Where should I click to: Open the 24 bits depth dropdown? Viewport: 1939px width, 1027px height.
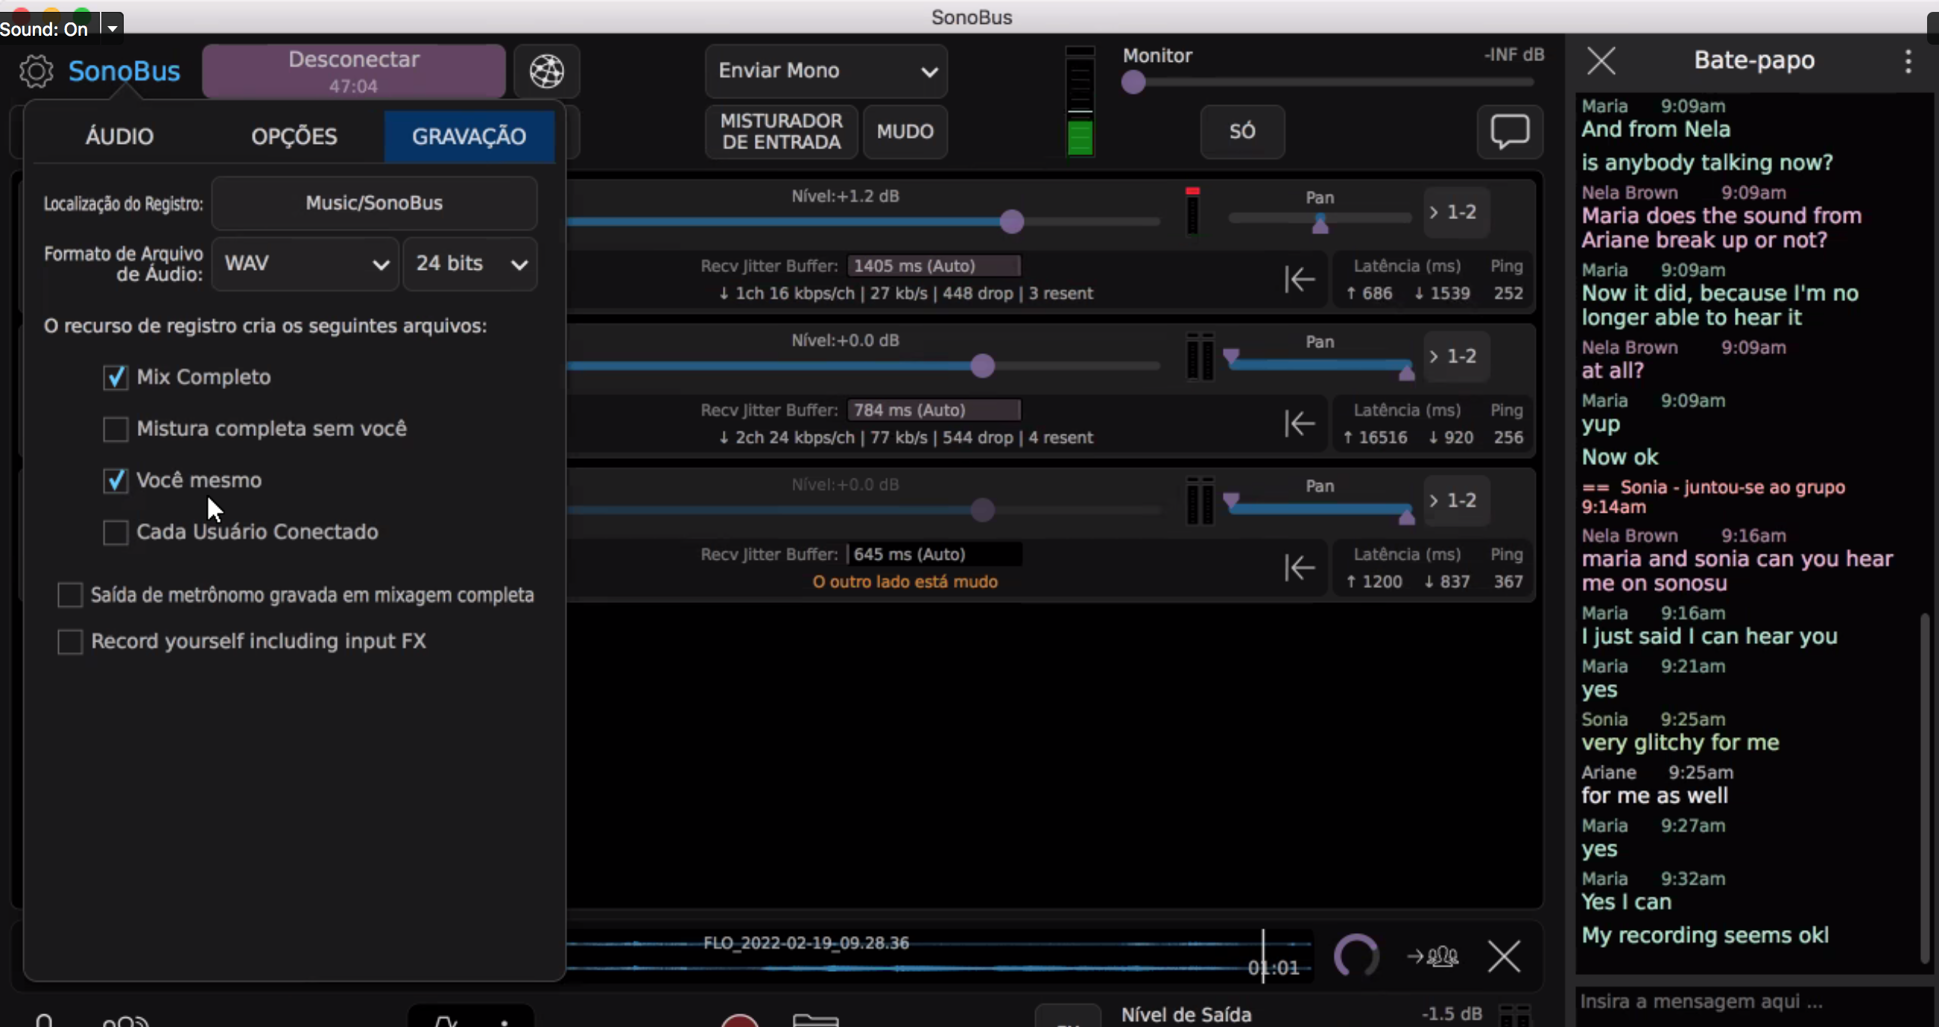click(470, 264)
